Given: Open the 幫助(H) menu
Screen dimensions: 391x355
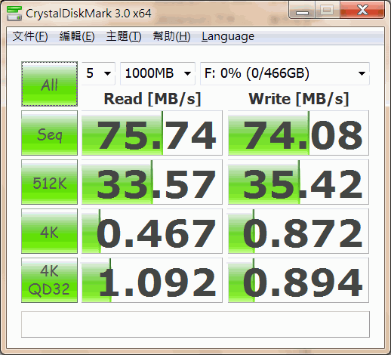Looking at the screenshot, I should [171, 36].
